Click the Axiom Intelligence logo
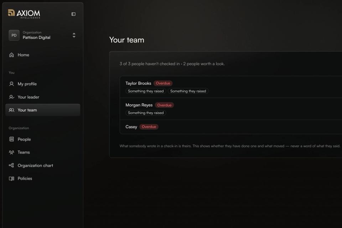 (24, 14)
